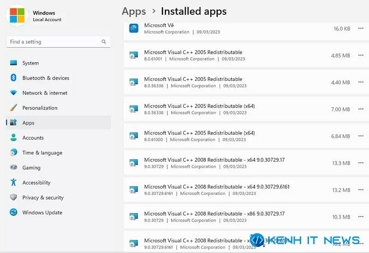Screen dimensions: 369x253
Task: Click the Network wifi icon
Action: pos(13,93)
